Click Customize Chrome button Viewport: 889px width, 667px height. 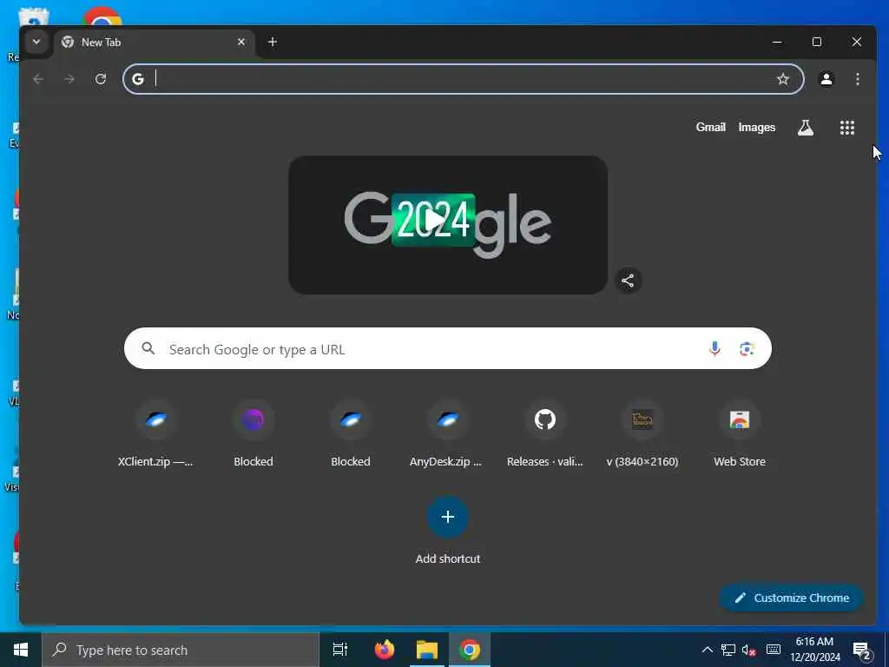point(792,598)
